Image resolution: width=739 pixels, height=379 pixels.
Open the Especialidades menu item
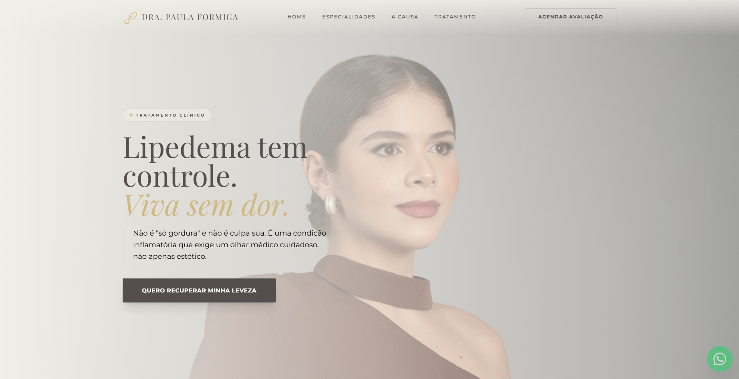[349, 17]
